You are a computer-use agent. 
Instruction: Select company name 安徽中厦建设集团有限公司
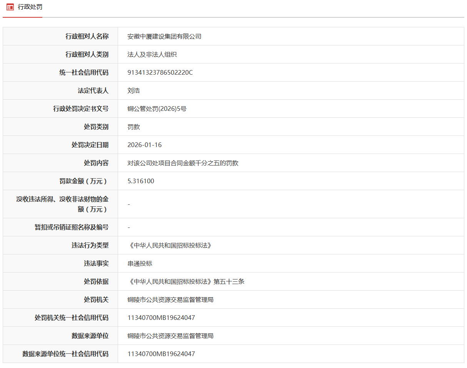164,37
